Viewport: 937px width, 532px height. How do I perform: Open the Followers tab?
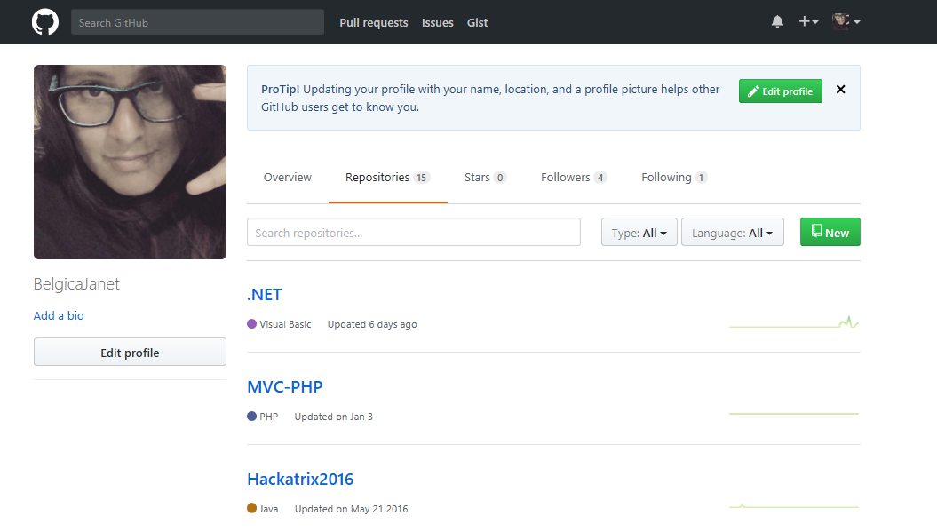pos(573,178)
